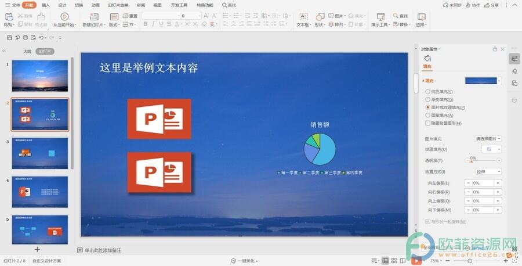Open the Insert (插入) tab
522x266 pixels.
pos(46,5)
